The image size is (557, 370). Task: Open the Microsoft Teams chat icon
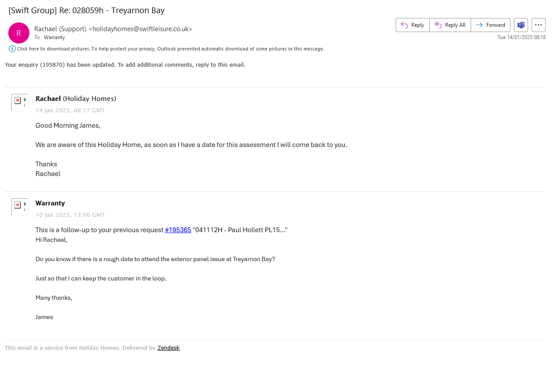coord(521,25)
